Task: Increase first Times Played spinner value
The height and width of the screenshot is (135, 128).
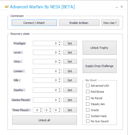Action: point(41,109)
